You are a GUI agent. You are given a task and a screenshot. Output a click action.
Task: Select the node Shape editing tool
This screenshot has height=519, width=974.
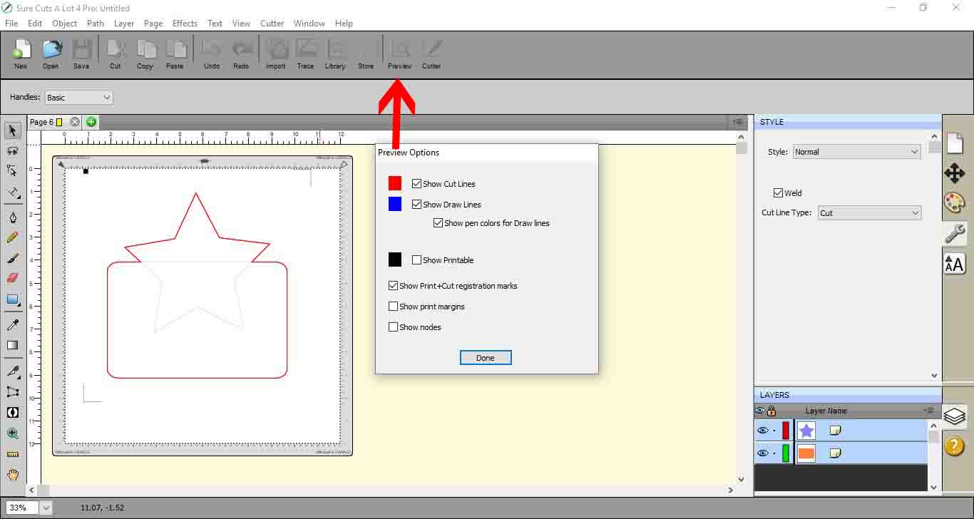(12, 170)
